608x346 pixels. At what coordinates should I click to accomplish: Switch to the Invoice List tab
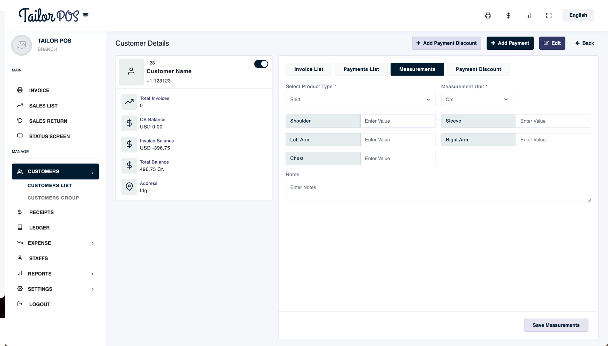point(309,69)
